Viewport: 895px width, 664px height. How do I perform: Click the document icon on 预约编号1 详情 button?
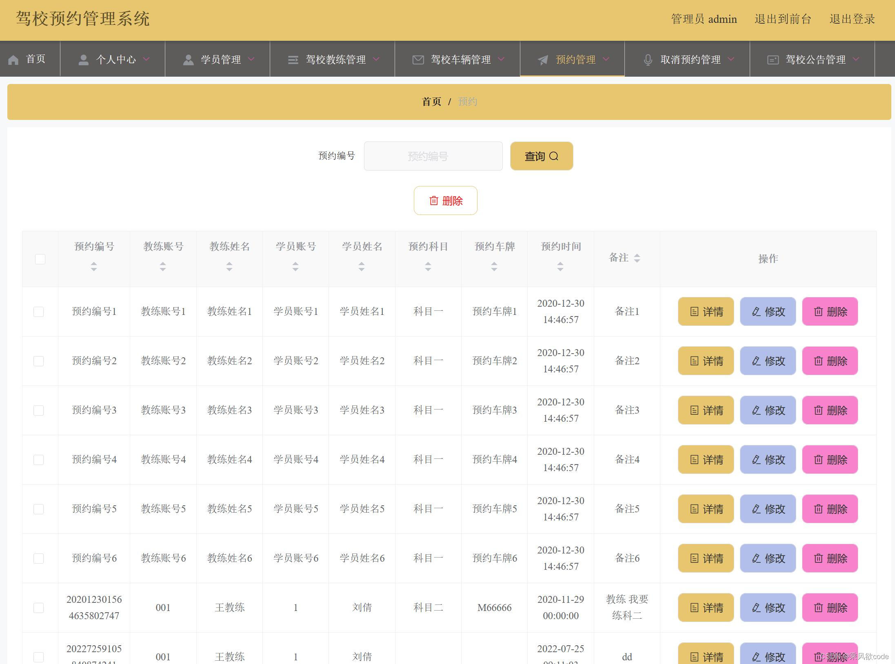tap(695, 312)
